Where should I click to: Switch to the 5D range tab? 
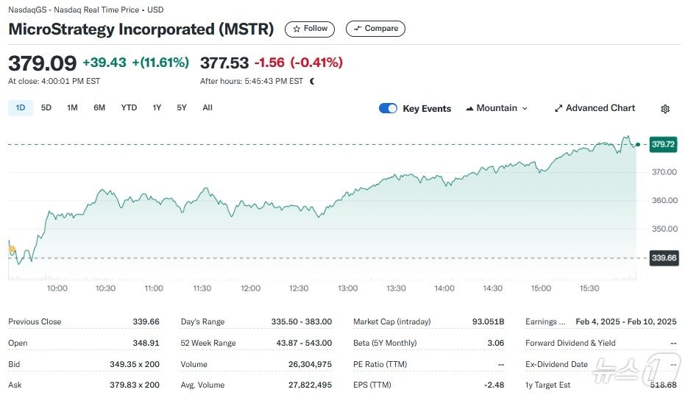[x=46, y=107]
